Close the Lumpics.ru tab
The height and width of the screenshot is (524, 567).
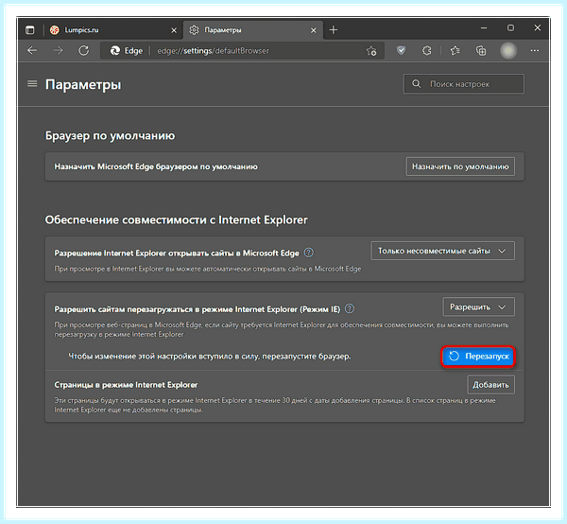(x=174, y=30)
